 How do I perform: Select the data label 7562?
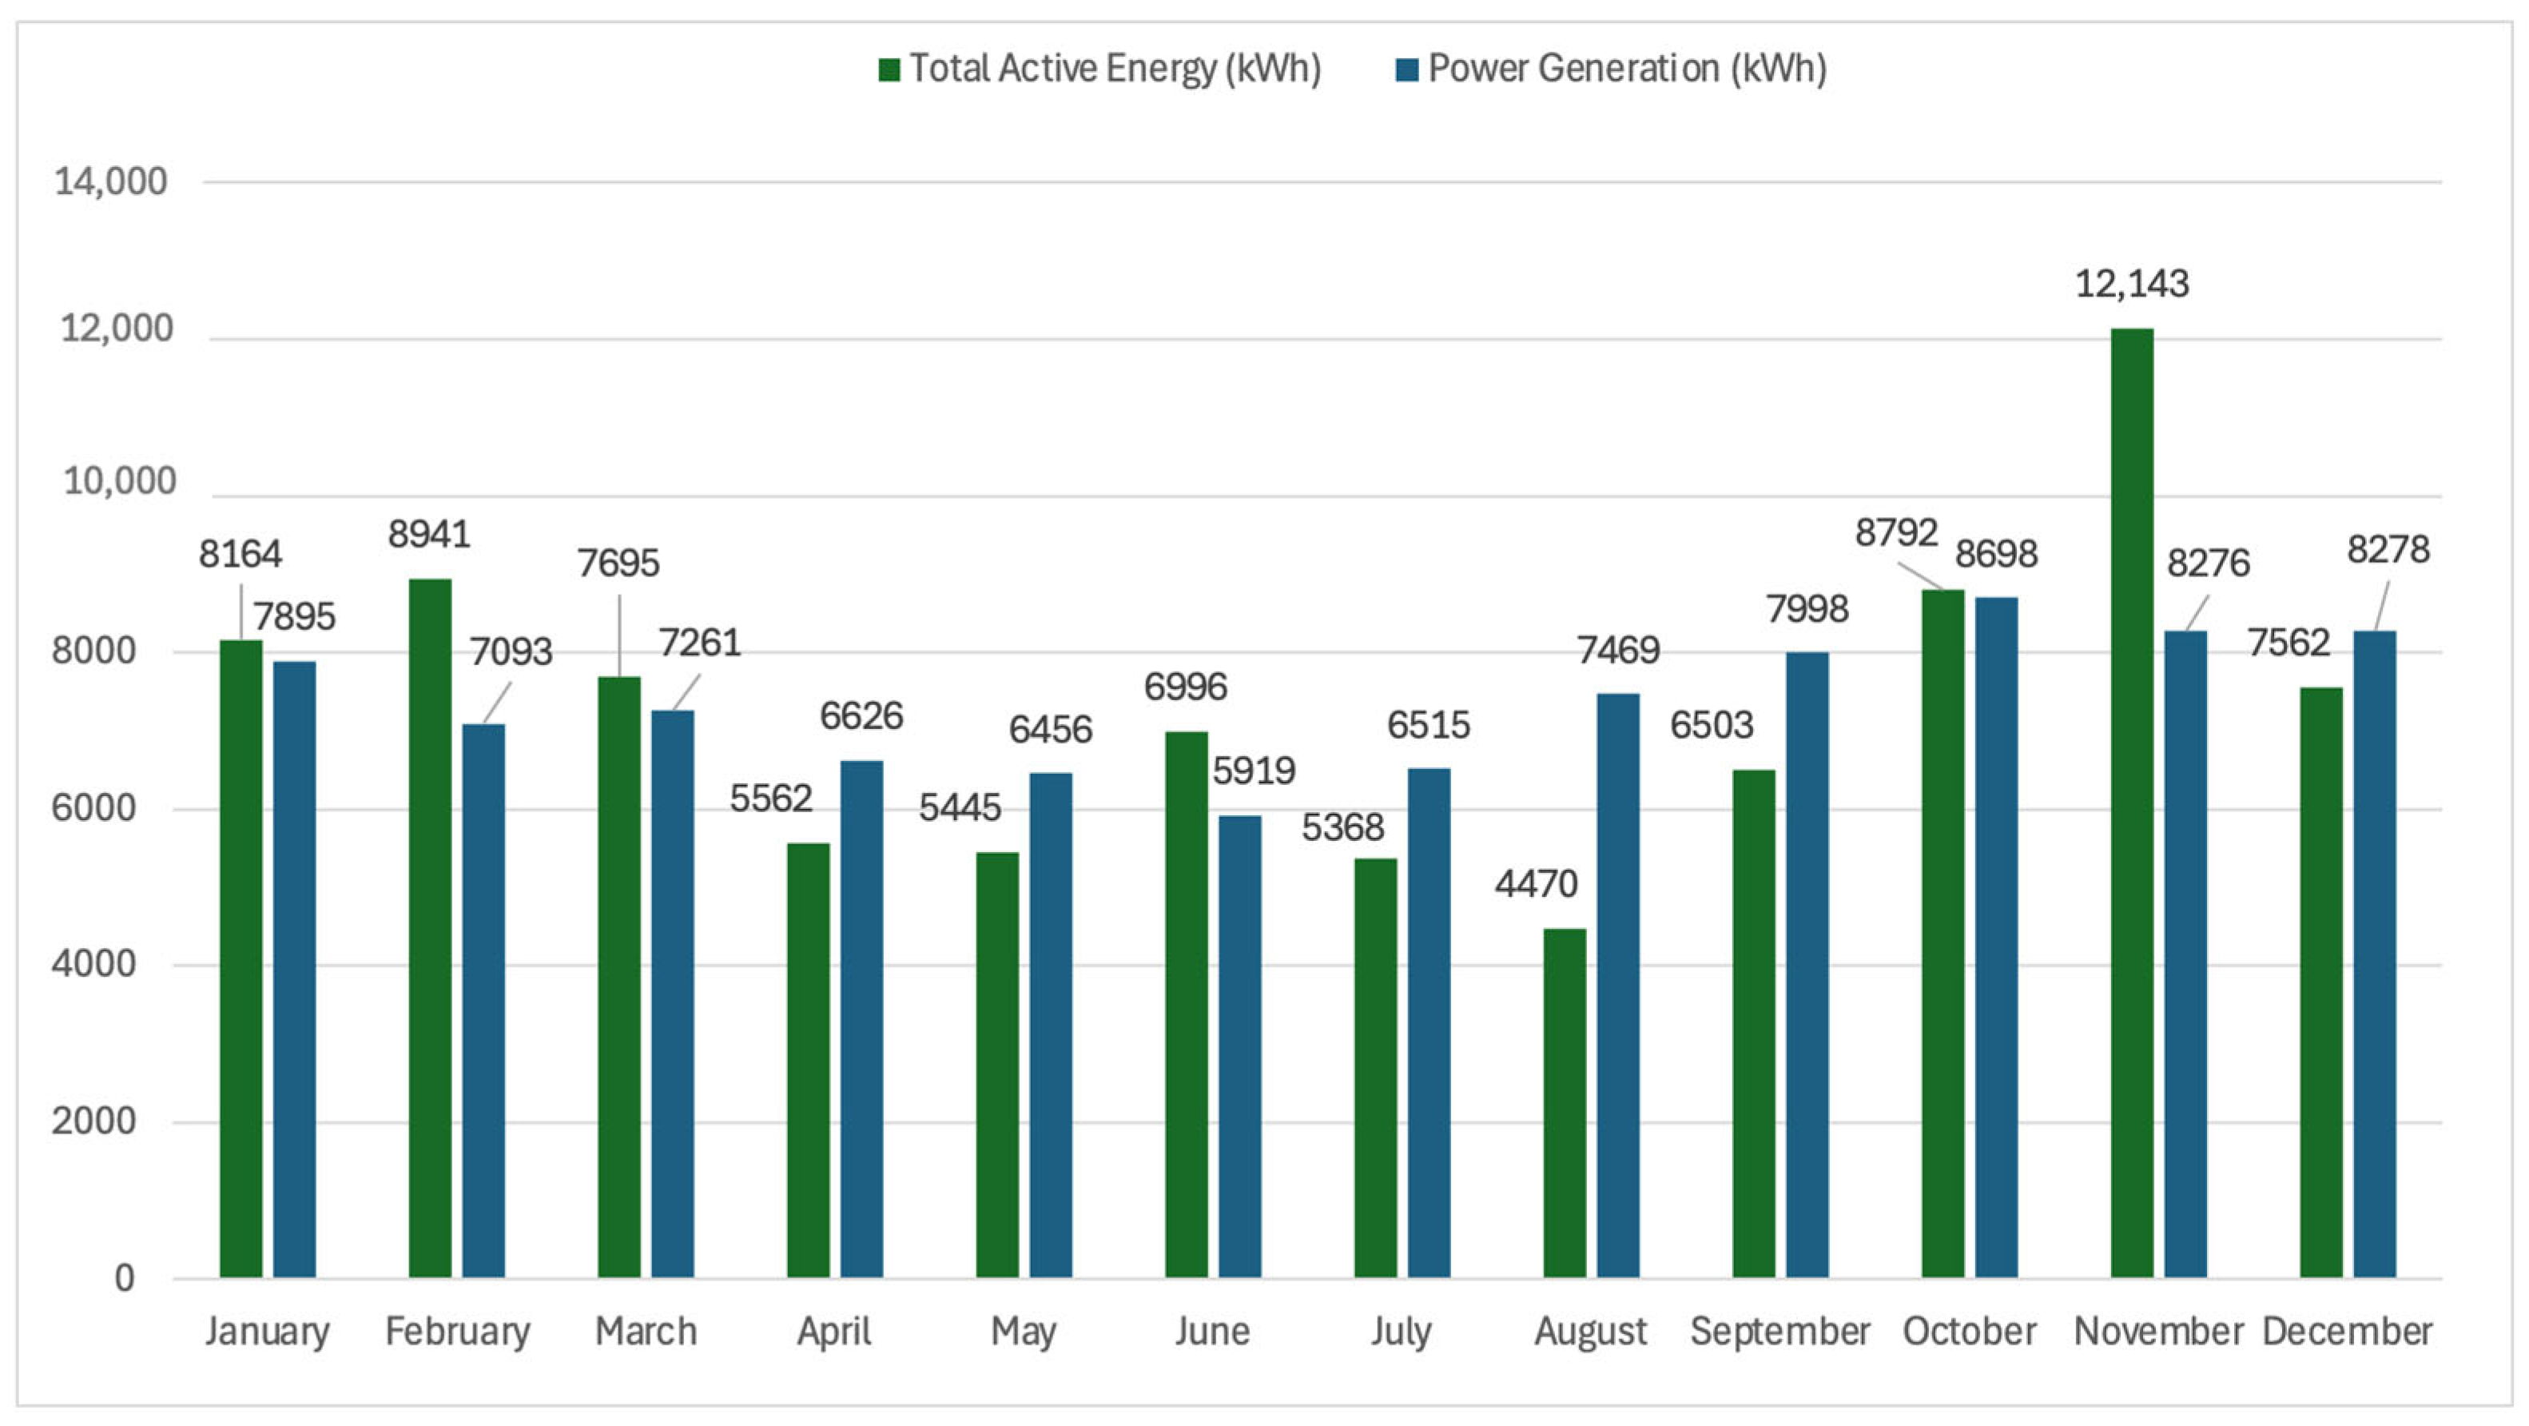(x=2289, y=643)
